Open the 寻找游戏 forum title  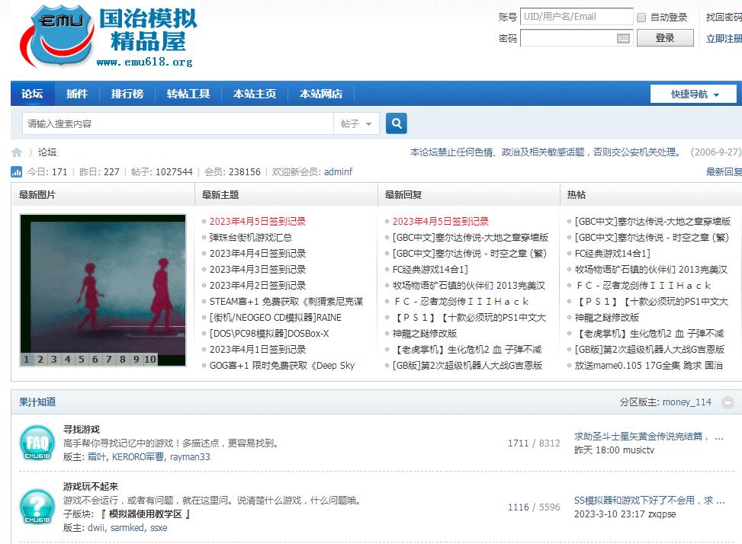coord(82,429)
